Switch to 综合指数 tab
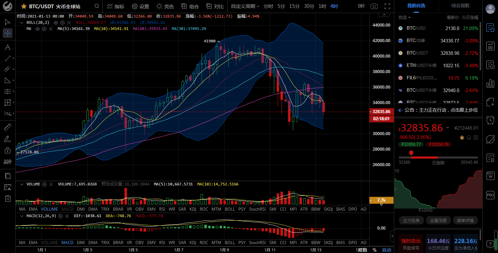This screenshot has height=253, width=498. (461, 6)
